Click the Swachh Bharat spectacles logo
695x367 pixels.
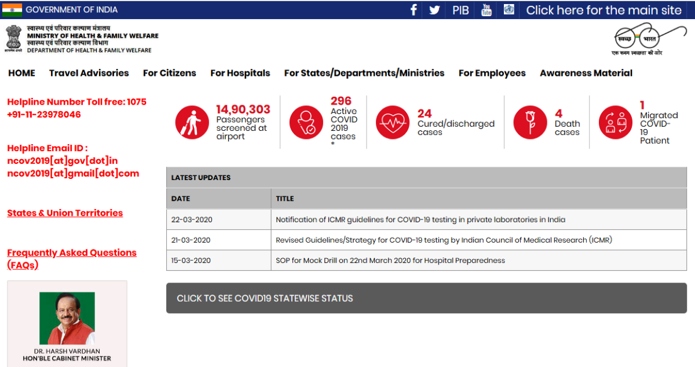click(642, 39)
